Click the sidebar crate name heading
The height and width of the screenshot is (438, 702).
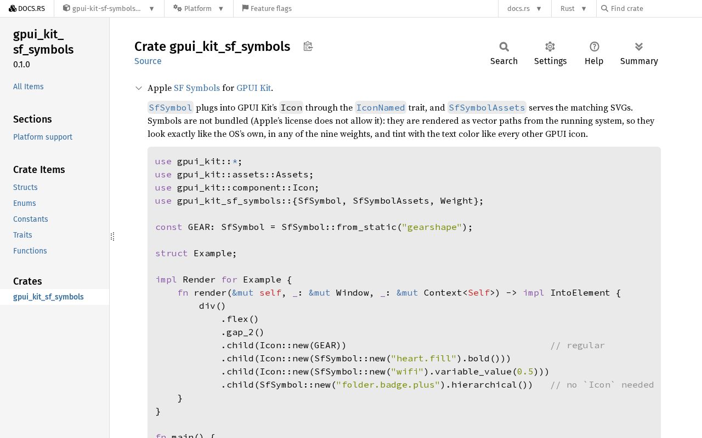43,42
